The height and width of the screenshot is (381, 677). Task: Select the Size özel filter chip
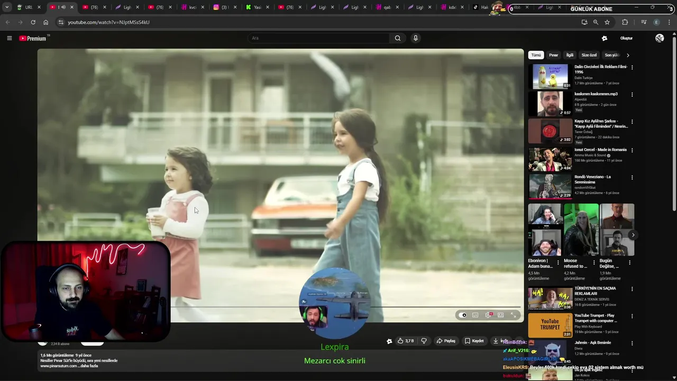[589, 55]
